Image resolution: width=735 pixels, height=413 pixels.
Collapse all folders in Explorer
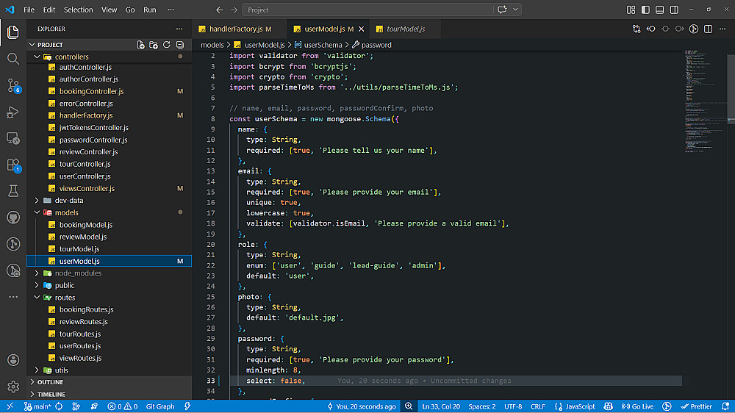[180, 45]
